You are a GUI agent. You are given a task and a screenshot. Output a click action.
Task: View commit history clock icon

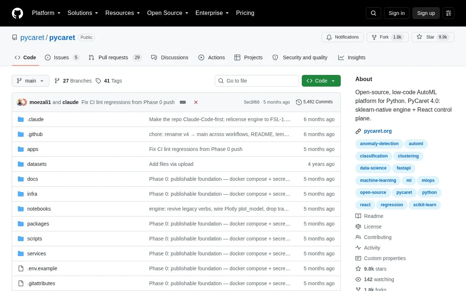(x=299, y=102)
